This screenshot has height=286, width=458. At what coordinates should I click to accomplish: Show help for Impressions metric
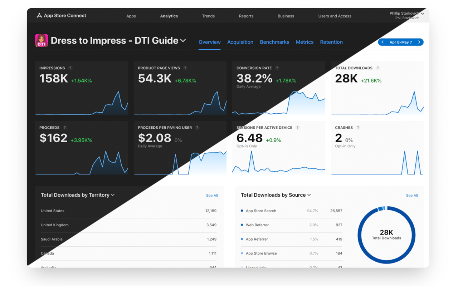[70, 68]
